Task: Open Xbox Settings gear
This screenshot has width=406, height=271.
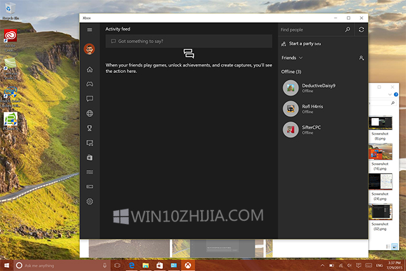Action: 89,201
